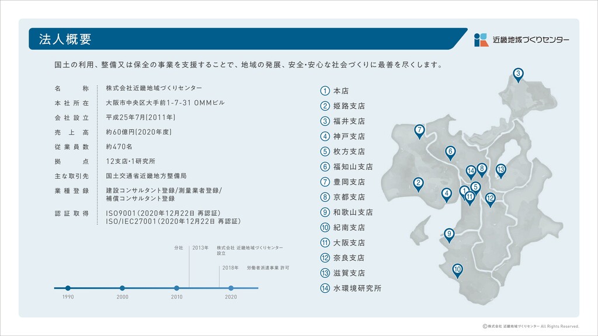Click circled number 8 beside 京都支店
This screenshot has height=336, width=598.
point(325,197)
